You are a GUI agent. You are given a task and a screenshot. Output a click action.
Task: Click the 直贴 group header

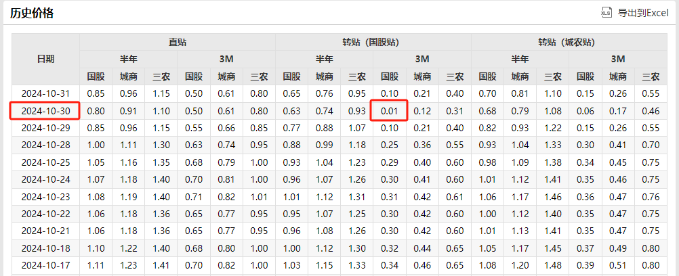178,42
